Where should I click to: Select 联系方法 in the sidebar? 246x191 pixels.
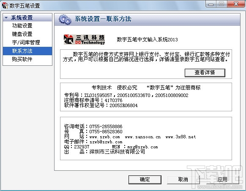coord(27,51)
